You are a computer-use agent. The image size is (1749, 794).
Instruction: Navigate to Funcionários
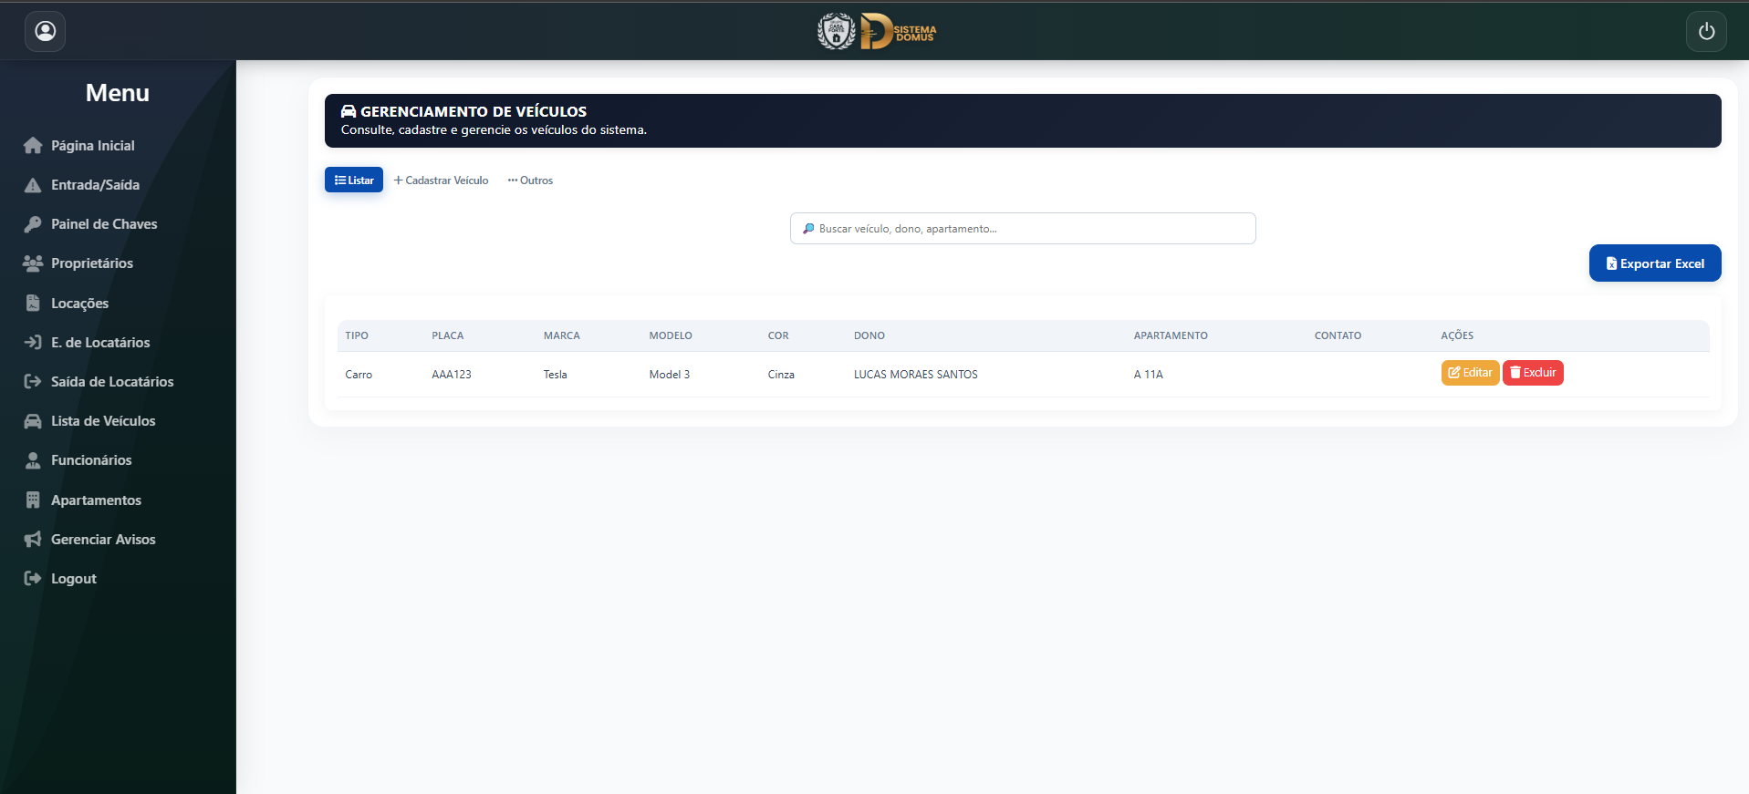91,460
